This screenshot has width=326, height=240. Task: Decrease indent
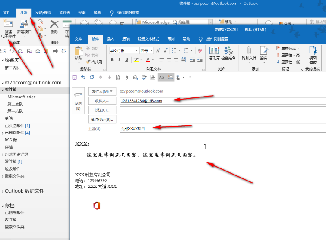193,60
